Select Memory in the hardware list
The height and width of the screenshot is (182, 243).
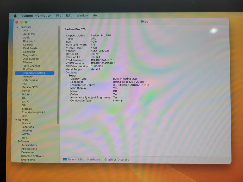click(x=27, y=77)
